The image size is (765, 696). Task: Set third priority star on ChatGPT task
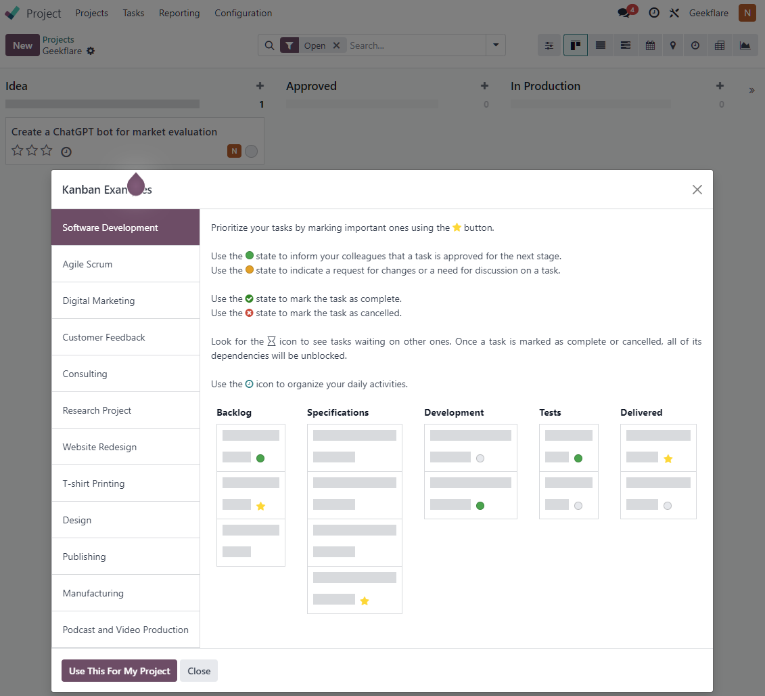[47, 150]
